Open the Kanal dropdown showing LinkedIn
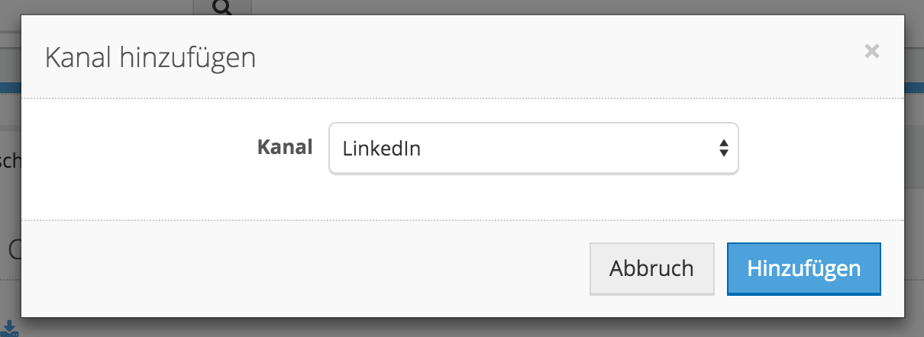This screenshot has height=337, width=924. point(533,149)
